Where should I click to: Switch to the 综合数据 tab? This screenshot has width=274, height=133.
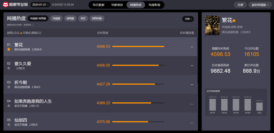(98, 5)
